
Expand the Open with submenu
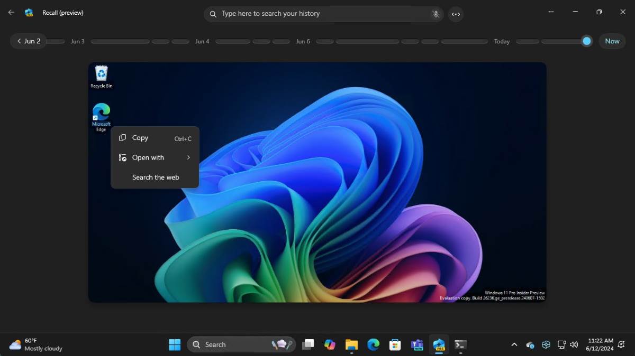[148, 157]
